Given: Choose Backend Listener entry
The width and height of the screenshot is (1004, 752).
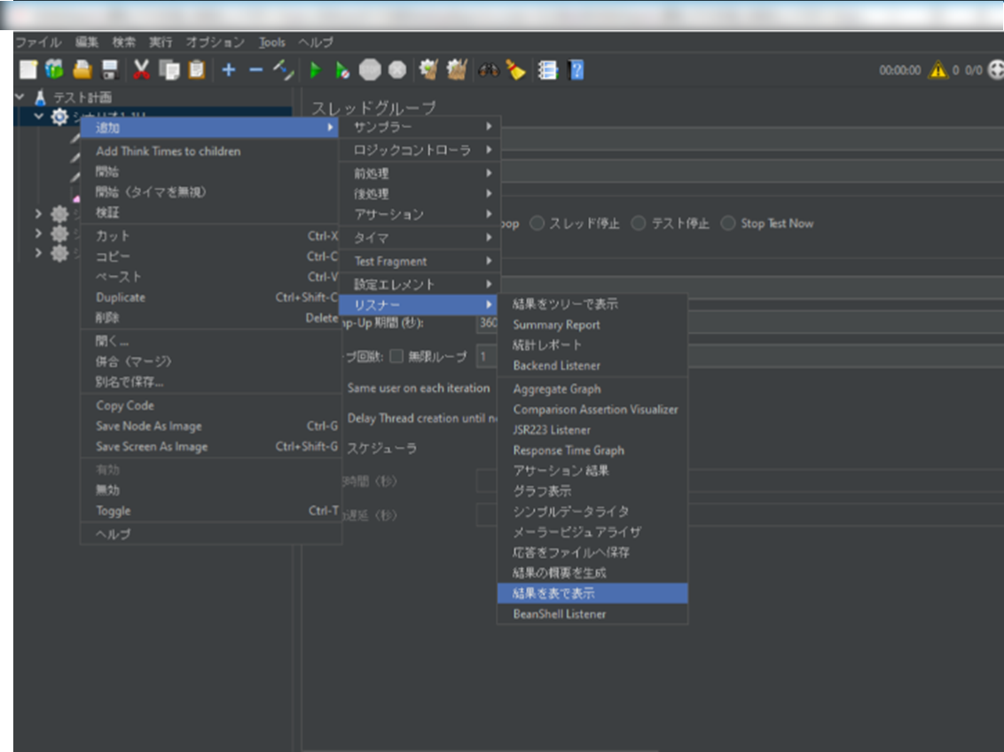Looking at the screenshot, I should click(x=592, y=365).
